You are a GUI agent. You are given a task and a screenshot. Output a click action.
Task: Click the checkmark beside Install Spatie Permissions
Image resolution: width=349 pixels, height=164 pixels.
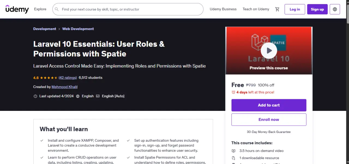pos(128,157)
